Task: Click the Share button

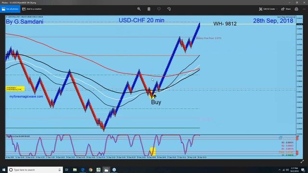Action: (x=286, y=9)
